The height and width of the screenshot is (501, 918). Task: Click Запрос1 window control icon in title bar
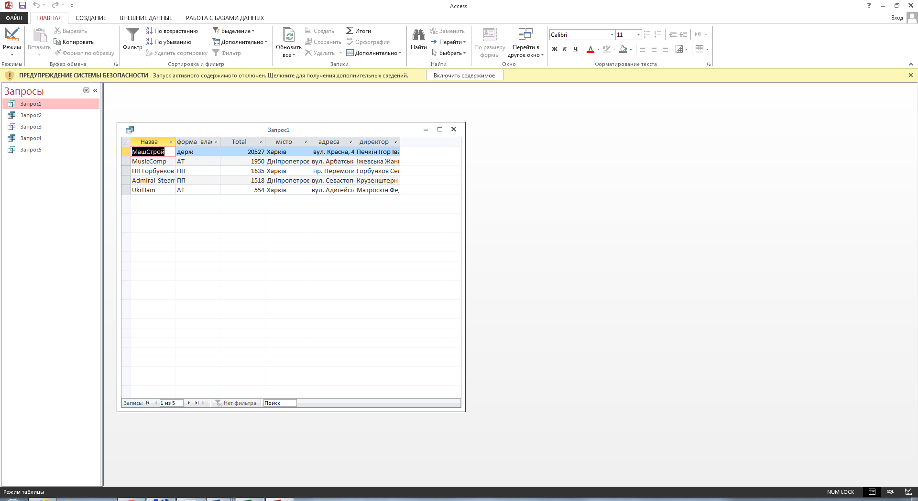[130, 130]
